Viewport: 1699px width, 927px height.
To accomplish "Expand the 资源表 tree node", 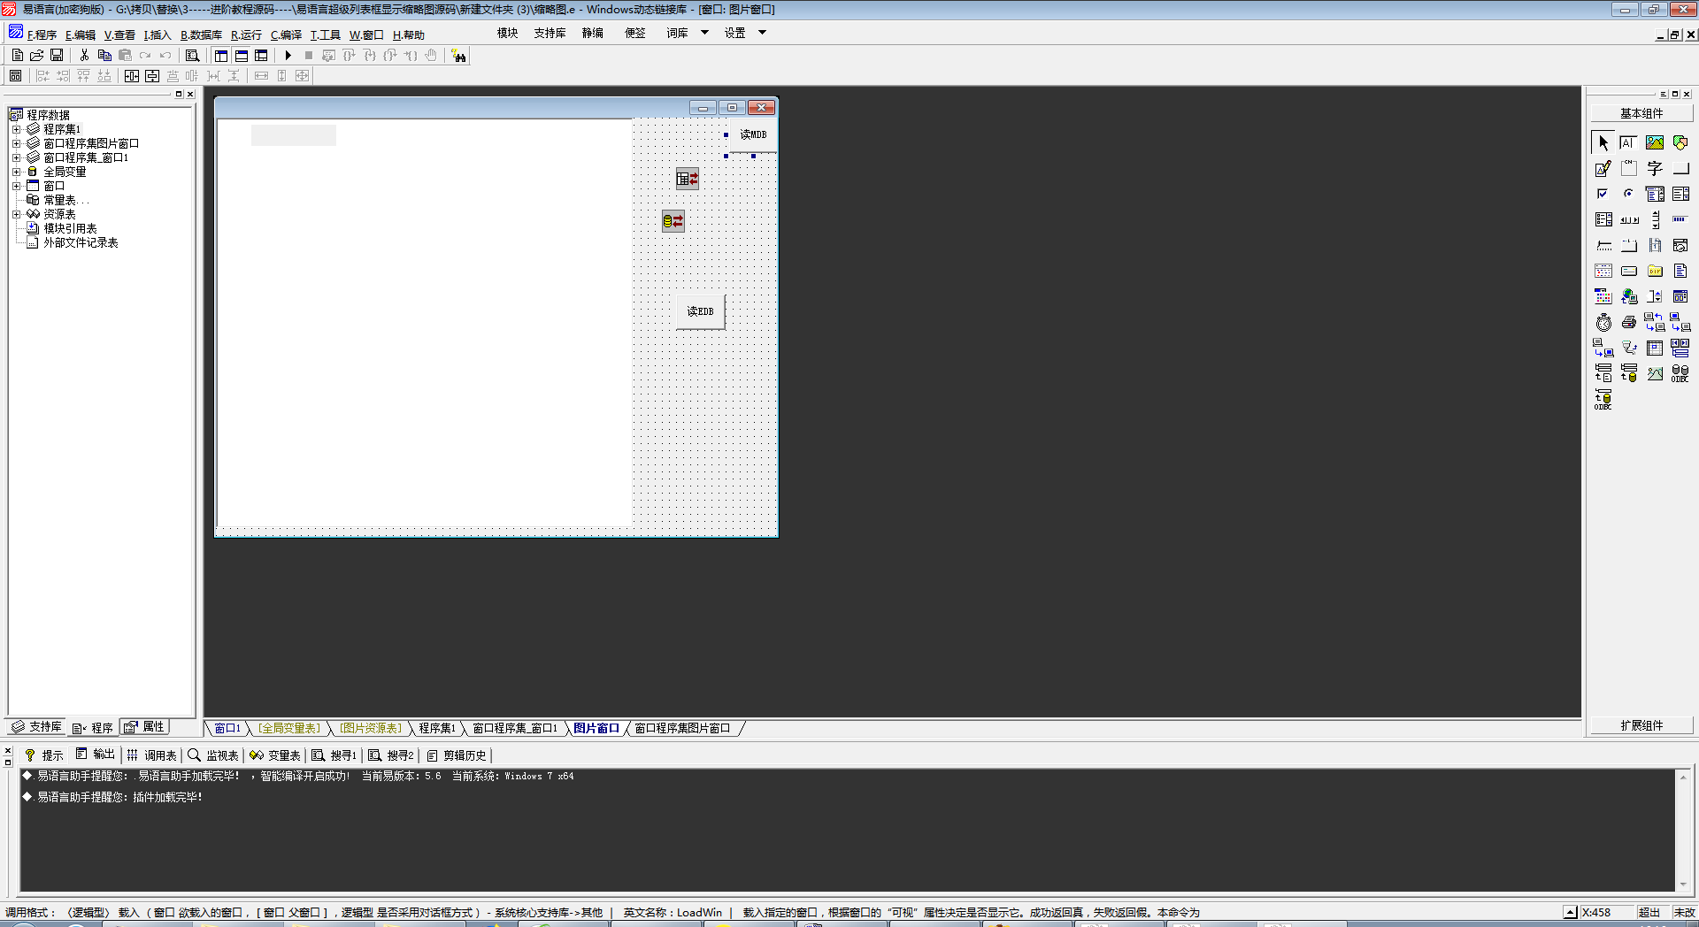I will tap(16, 214).
